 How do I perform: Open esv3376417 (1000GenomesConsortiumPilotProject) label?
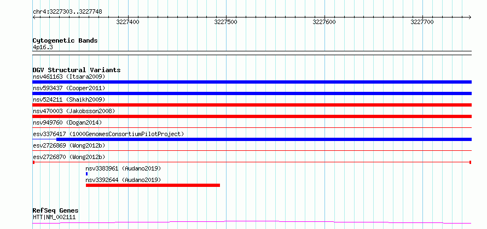pos(108,134)
